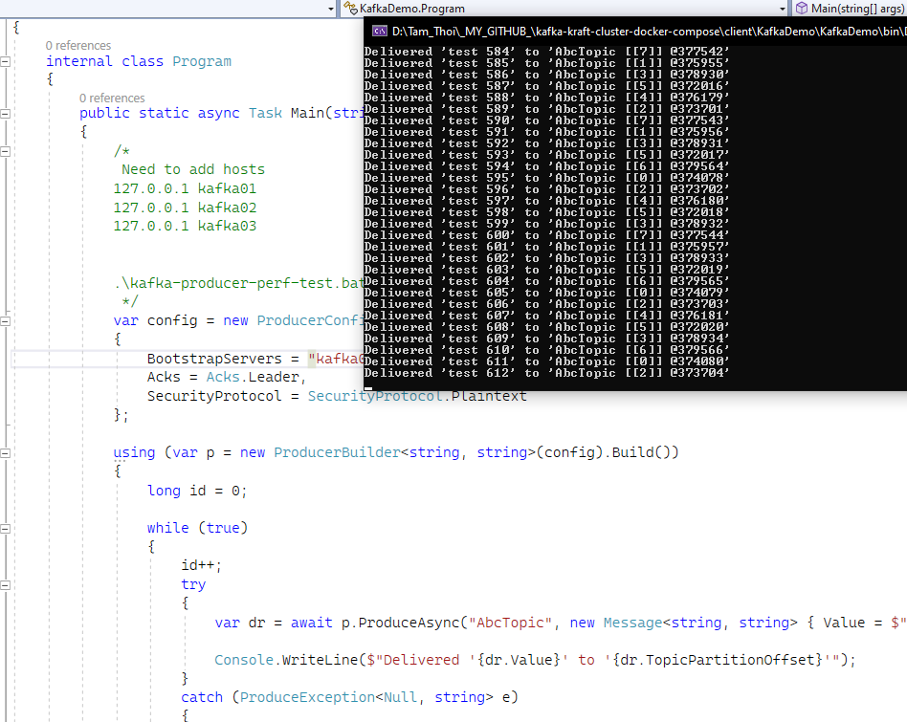The image size is (907, 722).
Task: Click the 'Need to add hosts' comment line
Action: tap(193, 169)
